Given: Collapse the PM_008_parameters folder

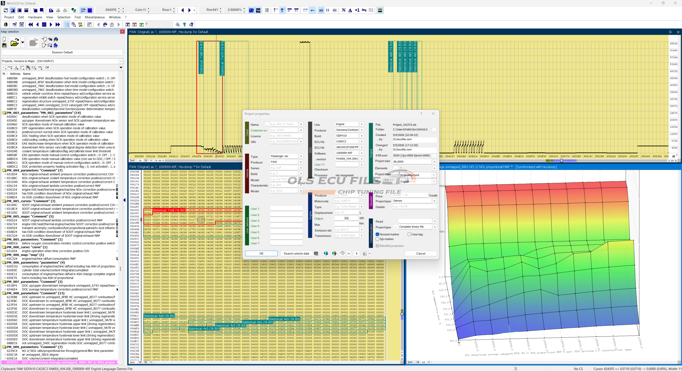Looking at the screenshot, I should (x=4, y=293).
